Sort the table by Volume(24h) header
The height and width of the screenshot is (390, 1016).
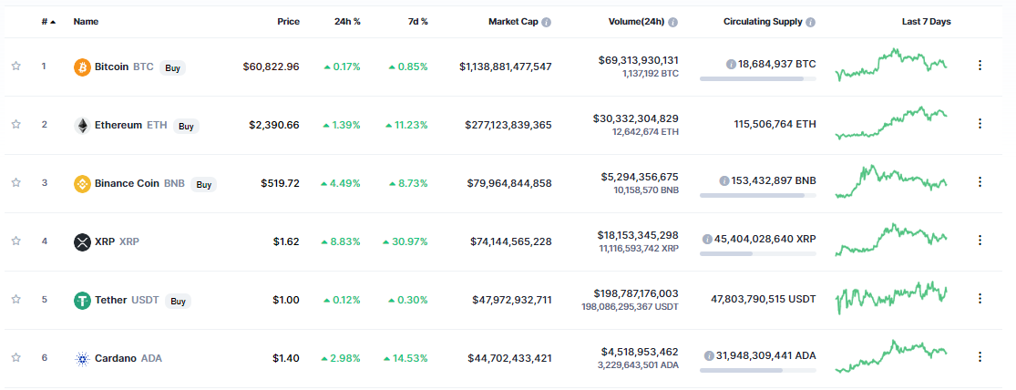click(636, 22)
